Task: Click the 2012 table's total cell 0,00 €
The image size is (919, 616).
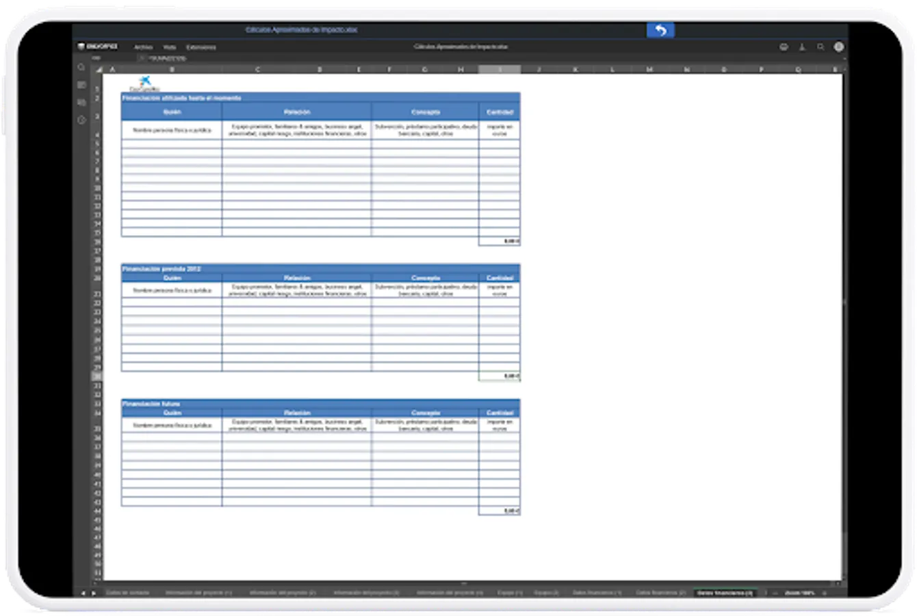Action: tap(500, 376)
